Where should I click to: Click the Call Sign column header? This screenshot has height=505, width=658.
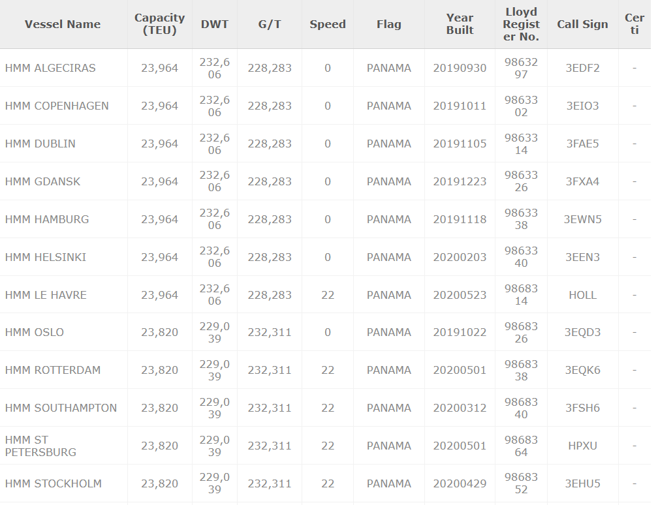click(x=582, y=24)
